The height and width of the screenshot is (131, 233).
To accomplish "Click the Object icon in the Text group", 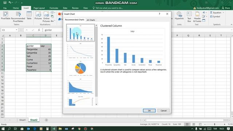I will tap(204, 20).
